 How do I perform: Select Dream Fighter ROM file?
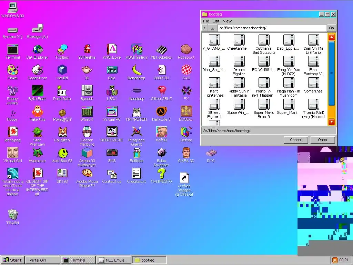point(239,66)
